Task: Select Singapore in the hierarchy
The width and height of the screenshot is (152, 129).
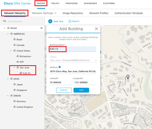Action: pyautogui.click(x=22, y=90)
